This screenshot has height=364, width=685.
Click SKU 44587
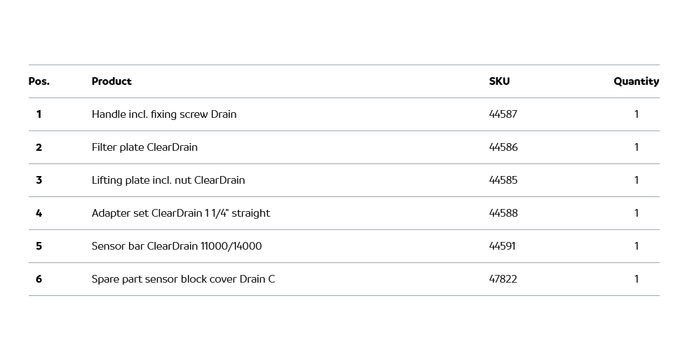pos(503,114)
